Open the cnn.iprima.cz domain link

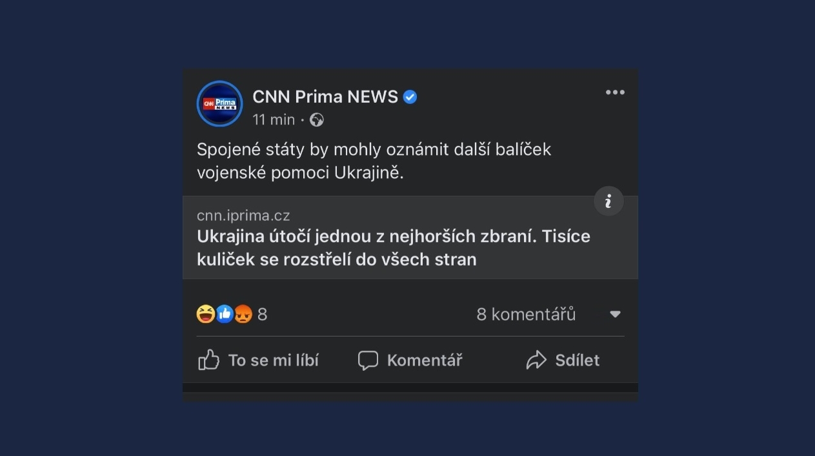(243, 216)
